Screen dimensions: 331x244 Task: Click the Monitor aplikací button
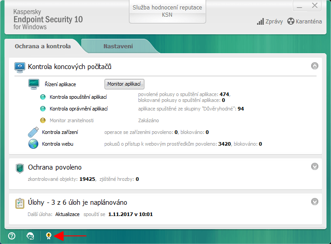pyautogui.click(x=124, y=84)
